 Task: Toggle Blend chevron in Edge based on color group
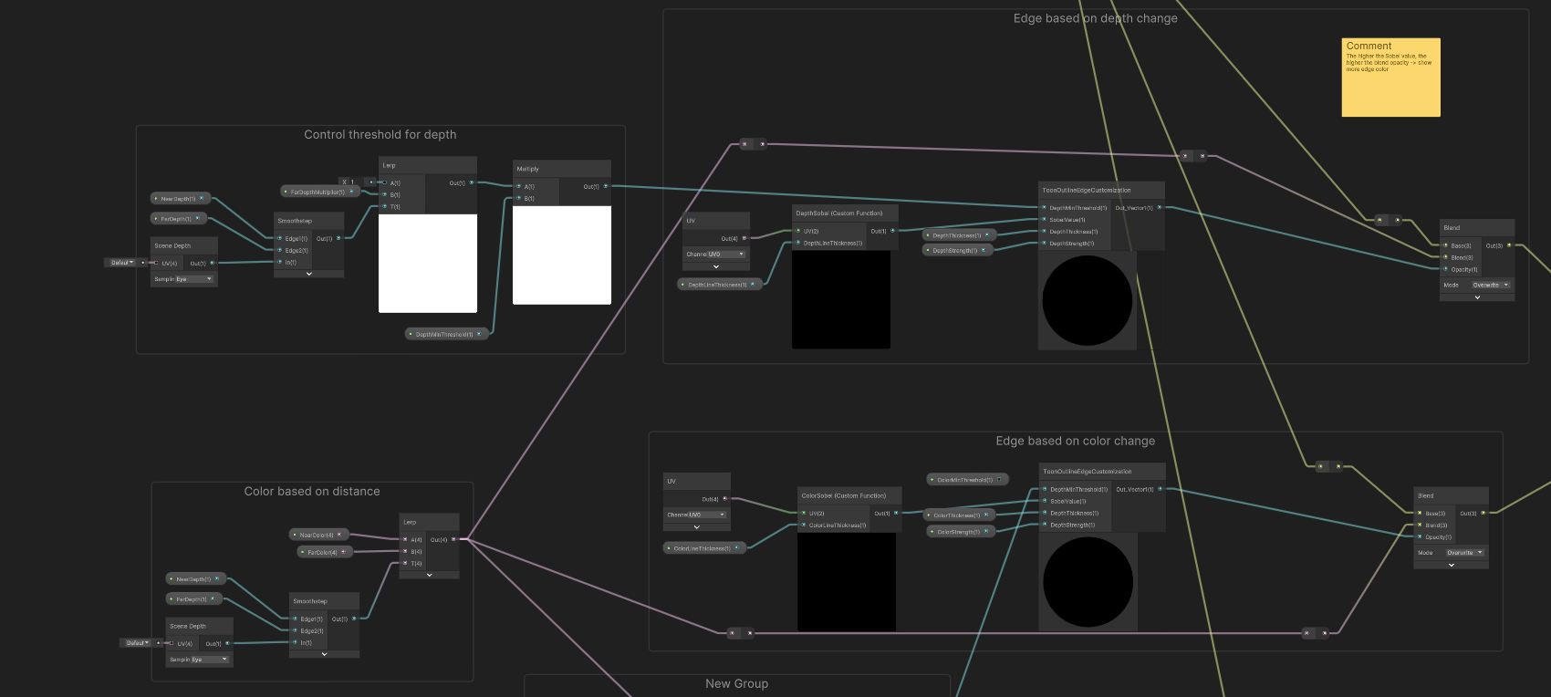click(1452, 565)
